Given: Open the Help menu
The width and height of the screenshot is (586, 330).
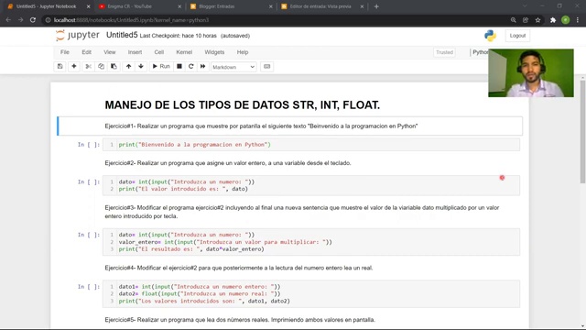Looking at the screenshot, I should point(242,52).
